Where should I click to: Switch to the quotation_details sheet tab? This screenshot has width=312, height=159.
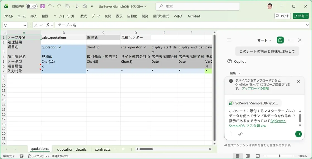click(x=72, y=149)
